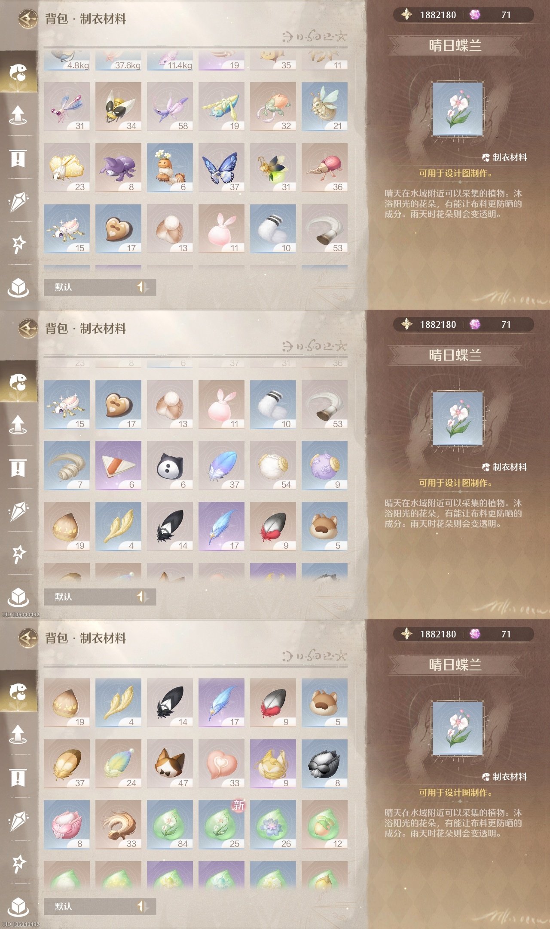Click the back icon beside topmost 背包 title
Viewport: 550px width, 929px height.
point(28,19)
